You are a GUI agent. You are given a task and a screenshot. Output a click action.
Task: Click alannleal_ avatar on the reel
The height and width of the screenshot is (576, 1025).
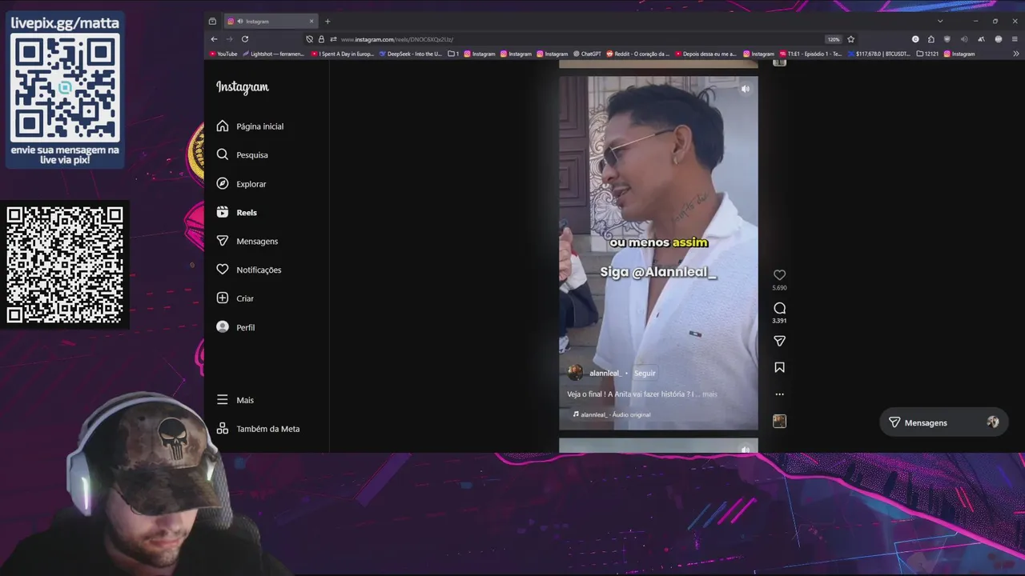pyautogui.click(x=575, y=372)
